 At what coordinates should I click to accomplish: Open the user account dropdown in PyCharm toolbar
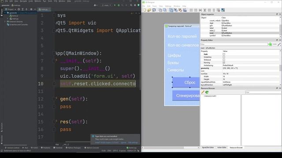[95, 5]
